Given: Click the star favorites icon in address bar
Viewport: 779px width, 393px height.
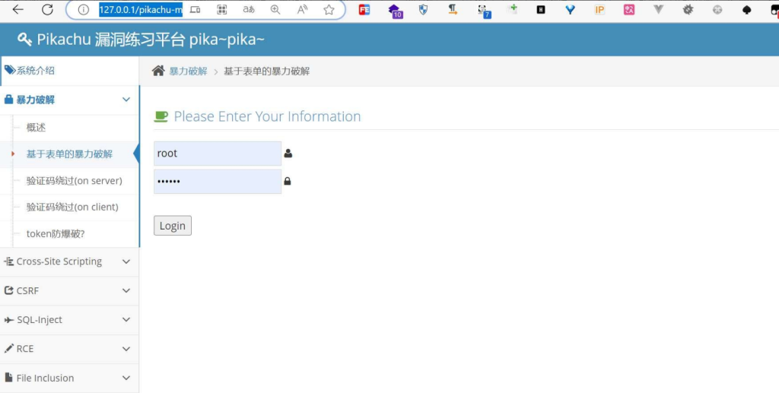Looking at the screenshot, I should tap(329, 10).
